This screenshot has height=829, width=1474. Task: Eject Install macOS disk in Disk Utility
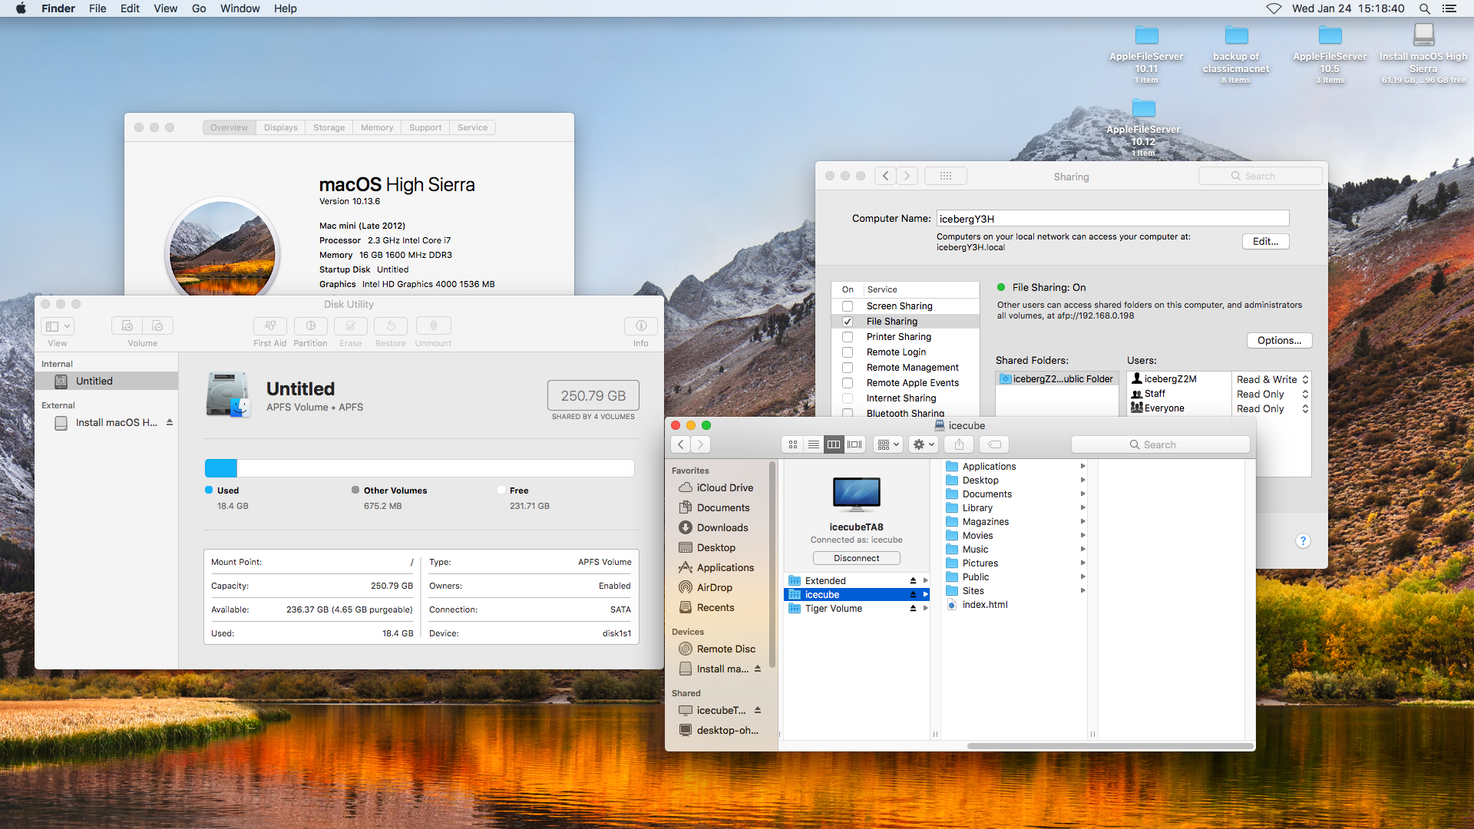170,422
